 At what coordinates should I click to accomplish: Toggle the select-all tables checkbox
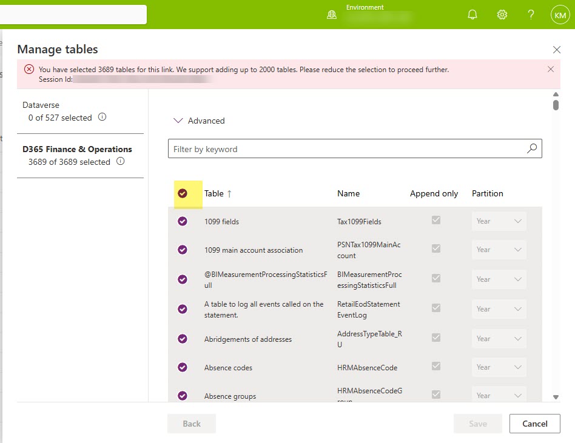pyautogui.click(x=183, y=193)
